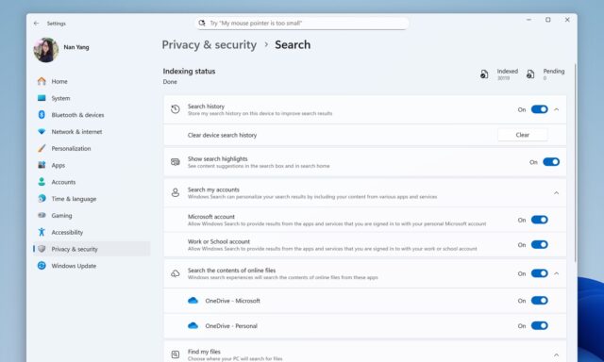
Task: Click the Bluetooth icon in sidebar
Action: coord(42,115)
